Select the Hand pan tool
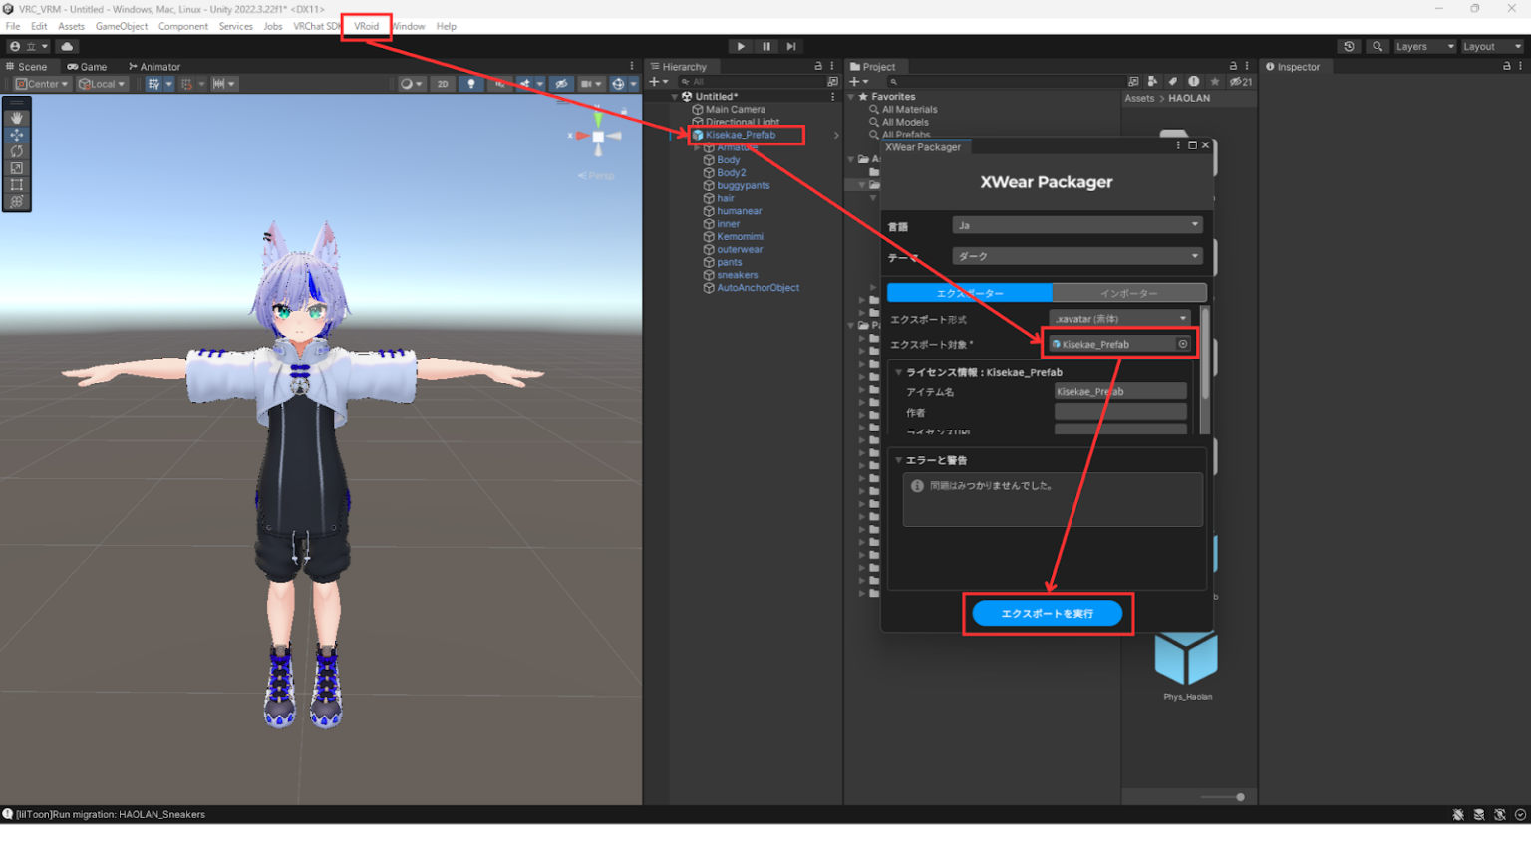Viewport: 1531px width, 861px height. 16,117
